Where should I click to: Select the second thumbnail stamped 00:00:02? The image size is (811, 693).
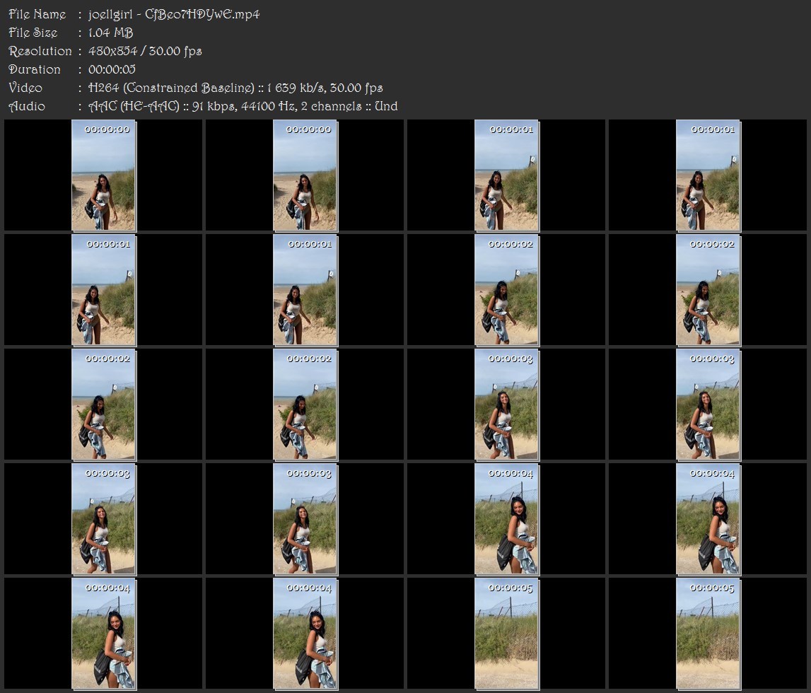click(x=708, y=290)
